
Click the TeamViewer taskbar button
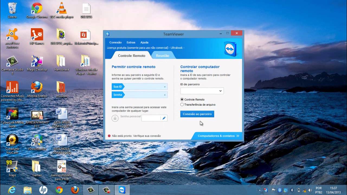pos(122,190)
